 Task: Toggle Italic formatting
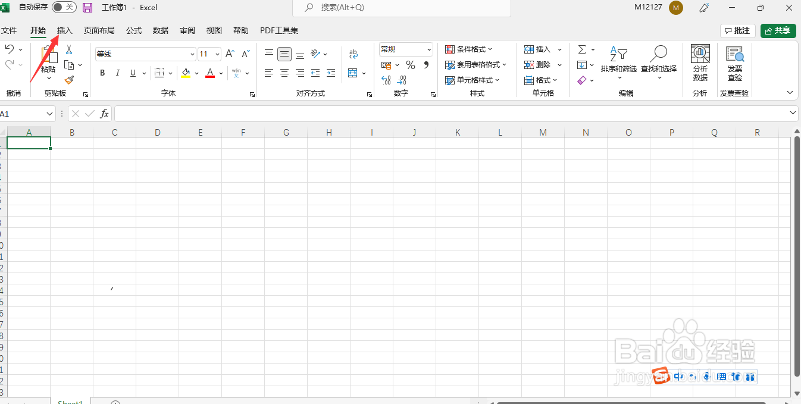tap(117, 73)
